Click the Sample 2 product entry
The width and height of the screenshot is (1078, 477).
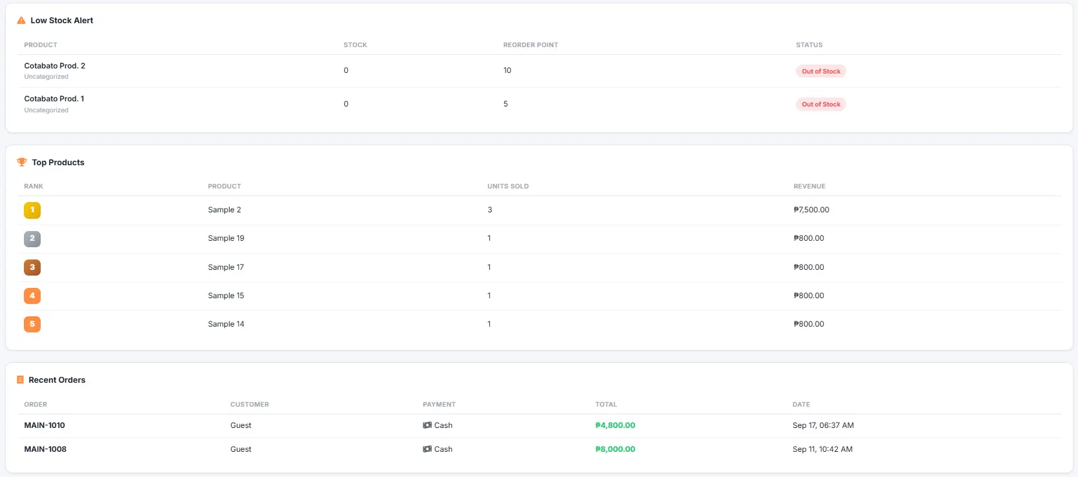click(225, 210)
